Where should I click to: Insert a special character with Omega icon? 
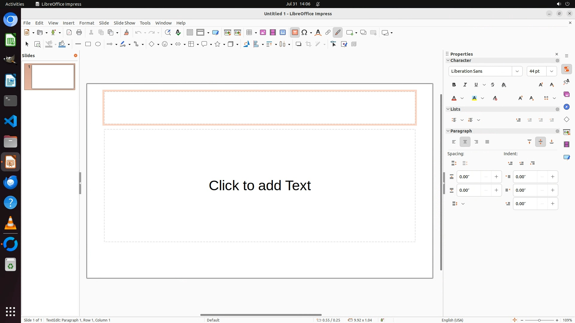pos(304,33)
